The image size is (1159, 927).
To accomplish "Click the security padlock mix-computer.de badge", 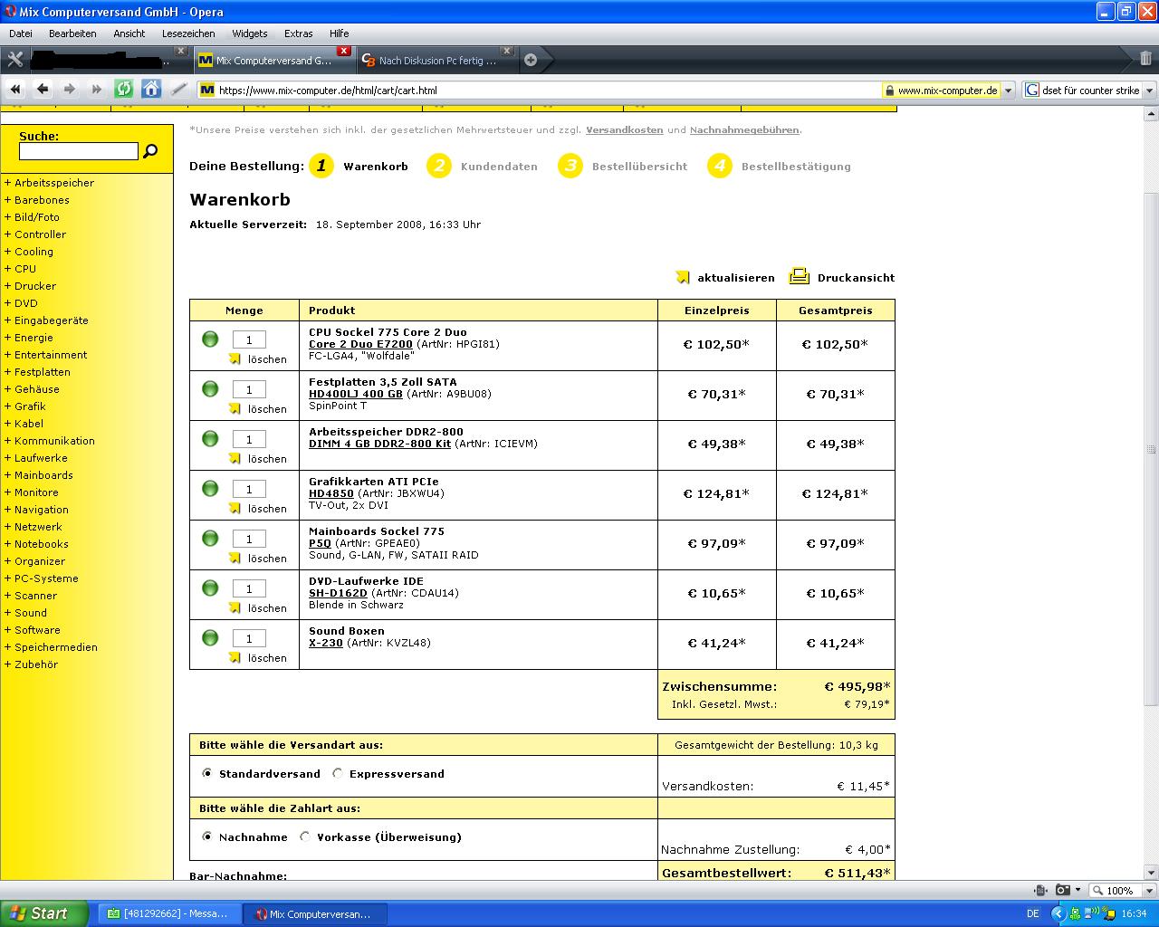I will pyautogui.click(x=942, y=90).
